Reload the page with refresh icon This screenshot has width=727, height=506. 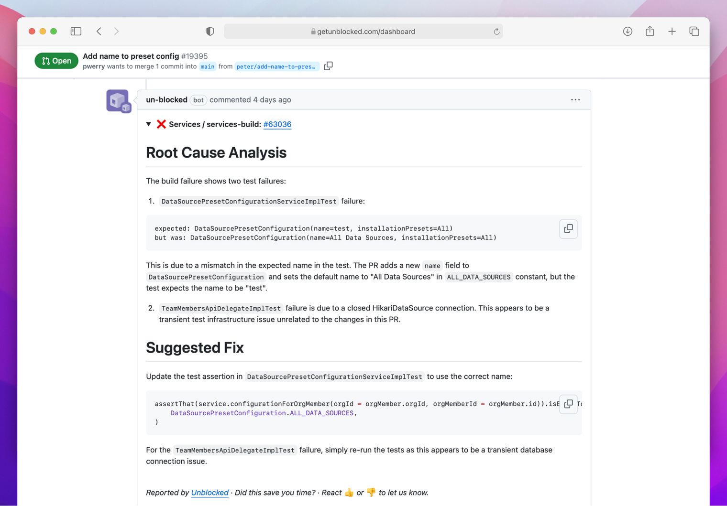pos(496,32)
